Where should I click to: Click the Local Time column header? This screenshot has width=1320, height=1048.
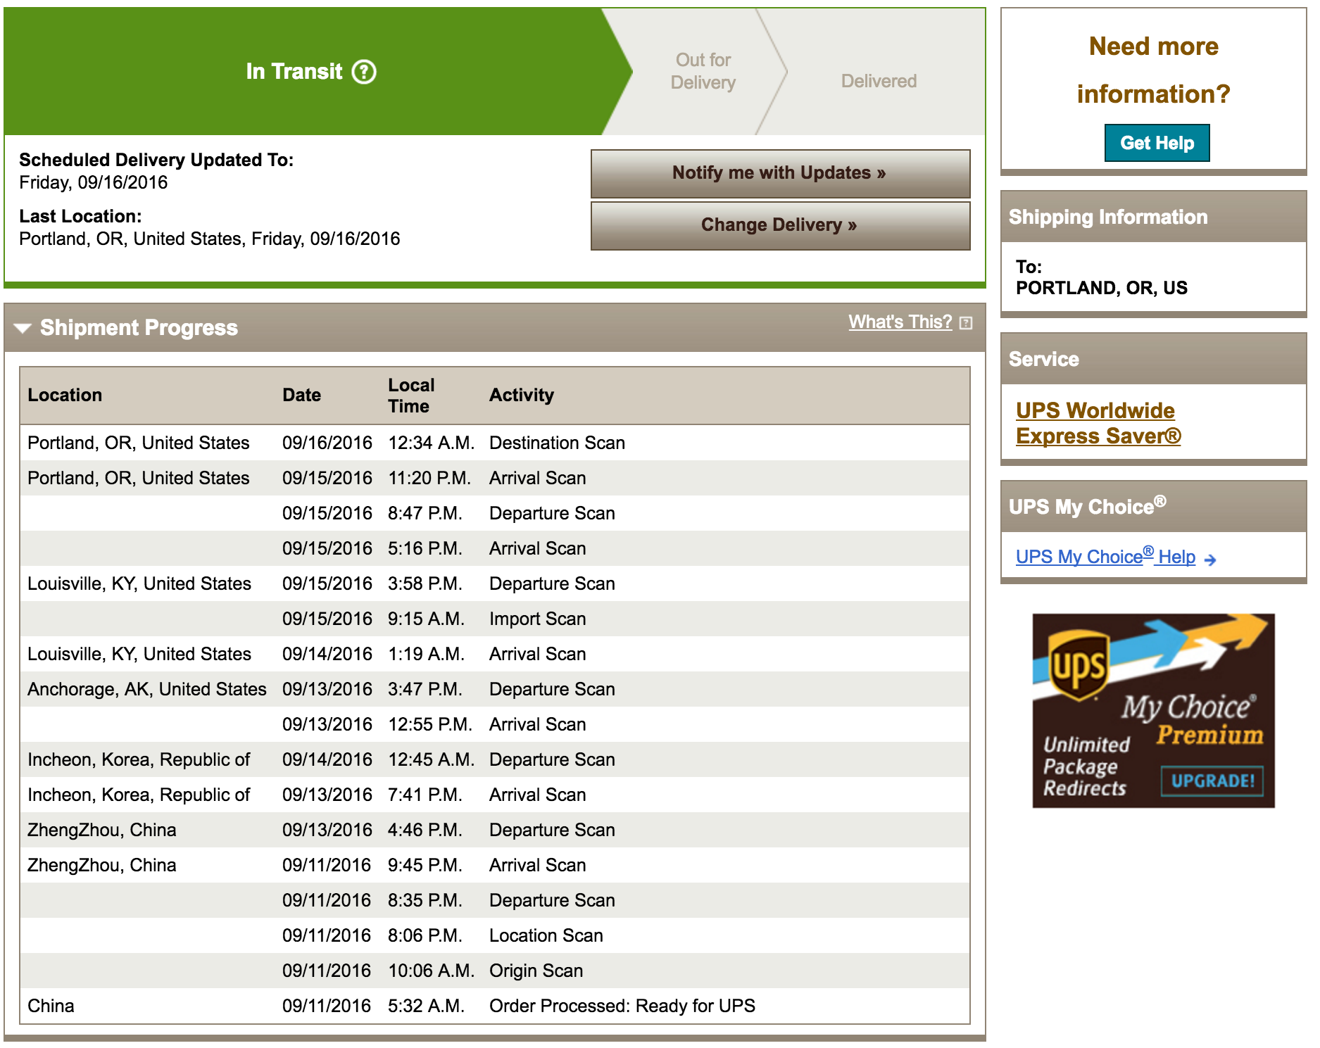tap(411, 396)
